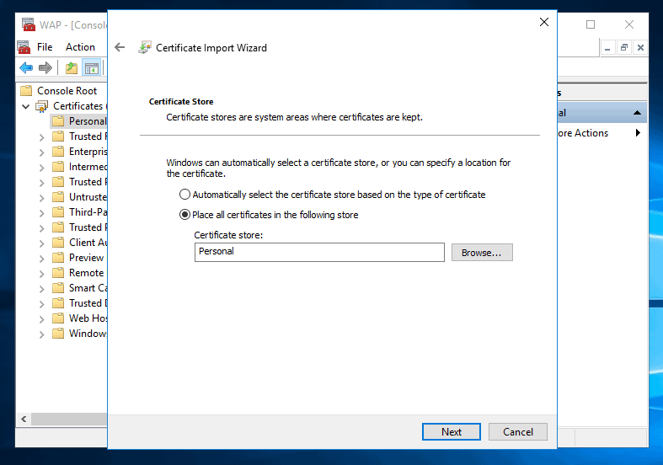Click the Forward arrow in MMC toolbar

tap(45, 67)
